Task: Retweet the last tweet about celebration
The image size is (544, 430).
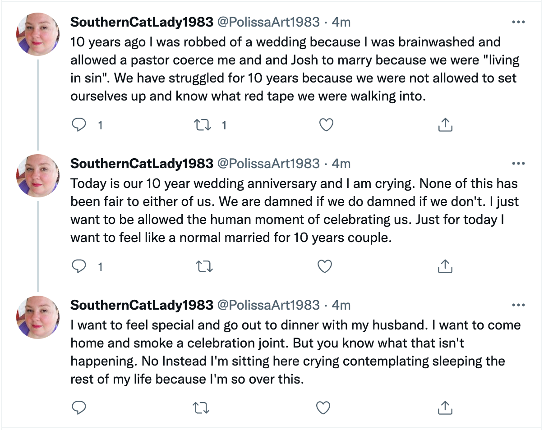Action: (x=201, y=408)
